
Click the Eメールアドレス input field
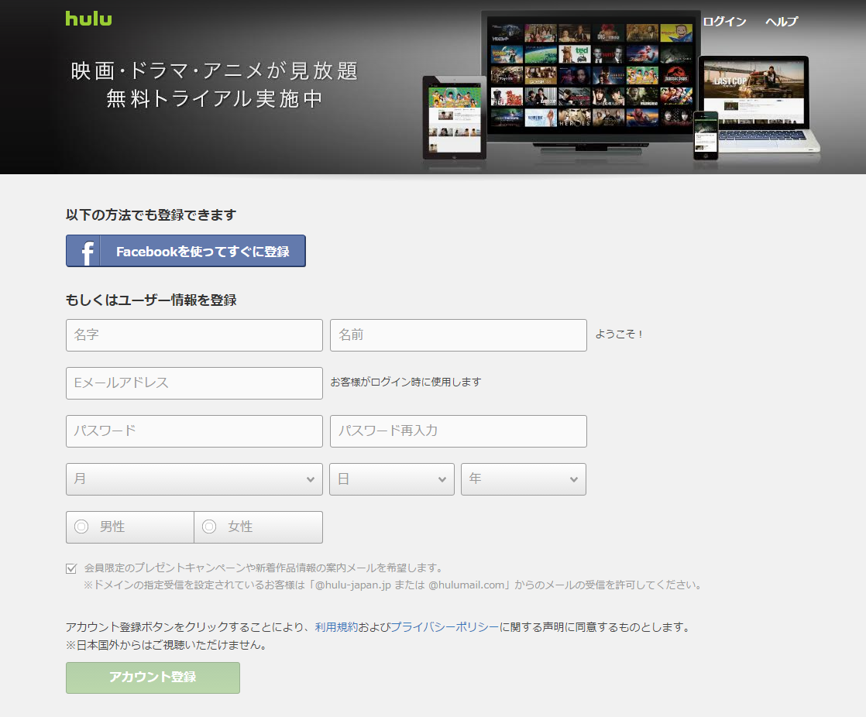194,383
